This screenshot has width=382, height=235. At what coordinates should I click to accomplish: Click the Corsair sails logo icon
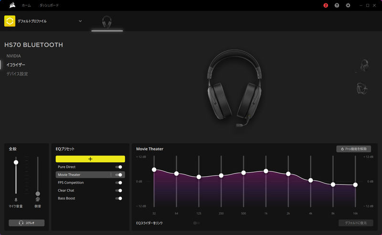click(12, 5)
